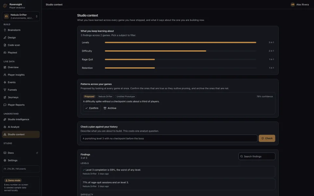Open Docs external link

(x=21, y=153)
